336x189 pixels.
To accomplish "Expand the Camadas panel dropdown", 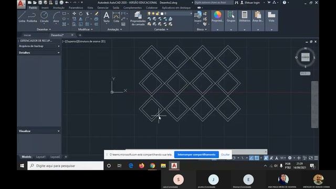I will point(161,29).
